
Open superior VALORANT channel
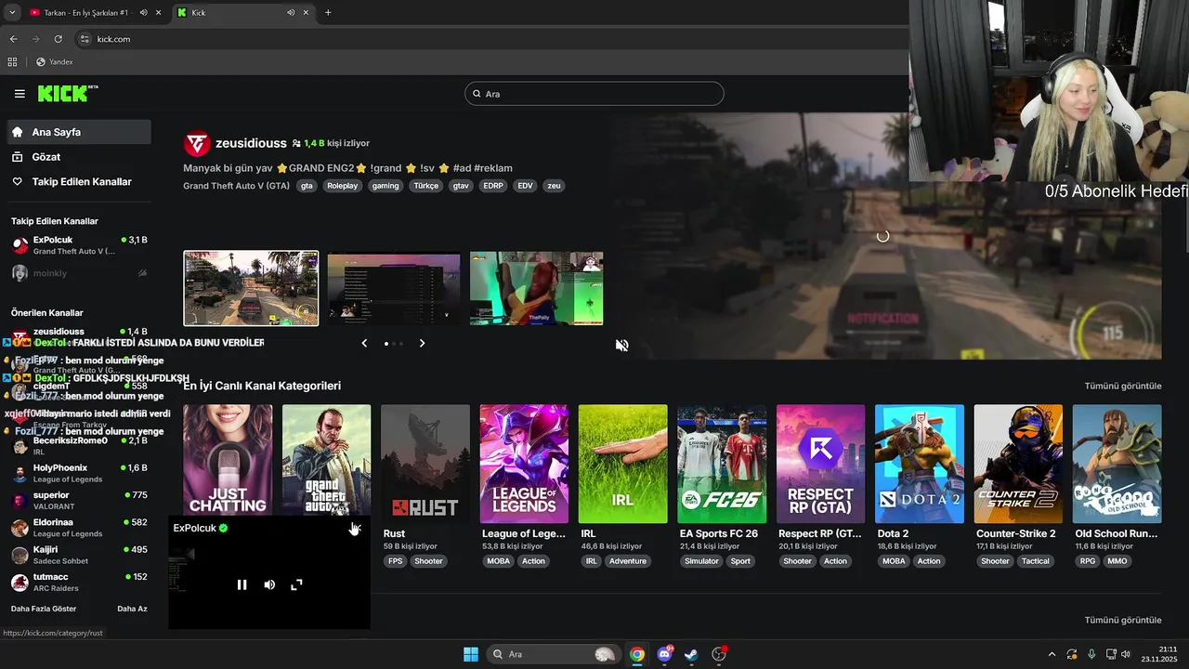[x=79, y=500]
